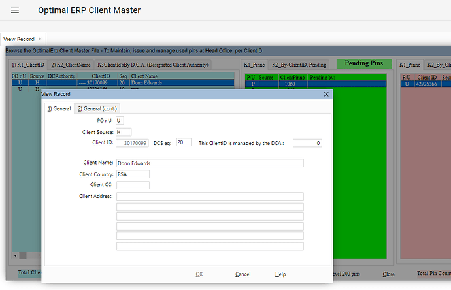
Task: Close the View Record page tab
Action: (x=40, y=39)
